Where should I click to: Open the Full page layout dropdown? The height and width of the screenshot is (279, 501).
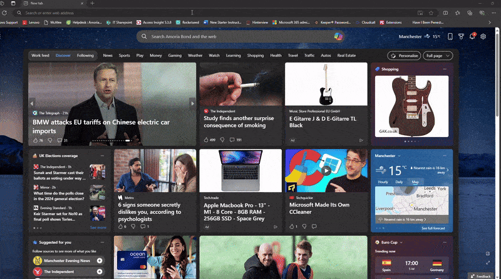click(438, 56)
